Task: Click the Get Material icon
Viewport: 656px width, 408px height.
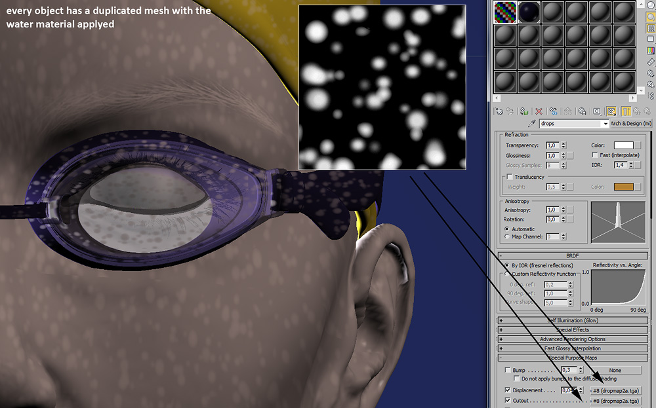Action: pyautogui.click(x=499, y=111)
